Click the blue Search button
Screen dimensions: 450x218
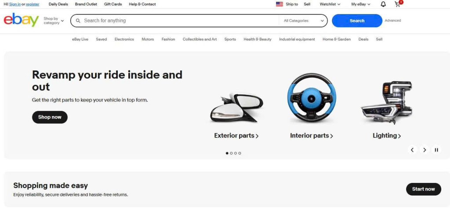click(357, 21)
